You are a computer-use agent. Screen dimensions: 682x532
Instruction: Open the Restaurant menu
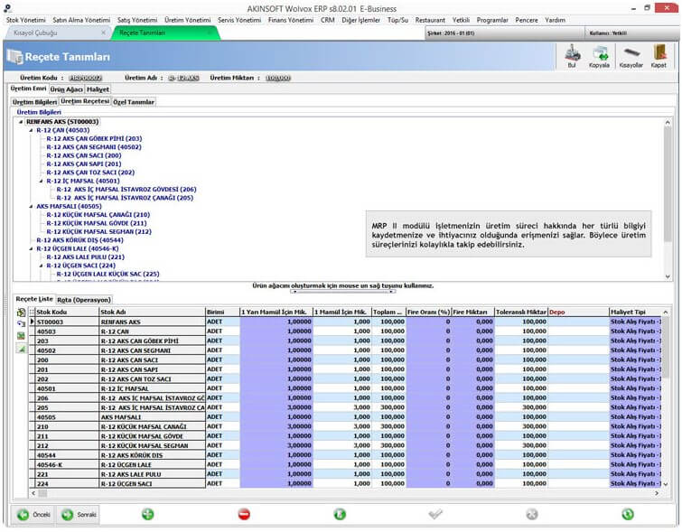[x=430, y=20]
